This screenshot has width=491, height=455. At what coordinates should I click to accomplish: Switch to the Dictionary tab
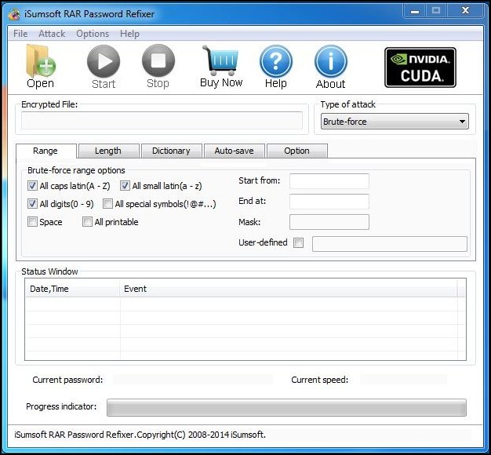click(171, 151)
